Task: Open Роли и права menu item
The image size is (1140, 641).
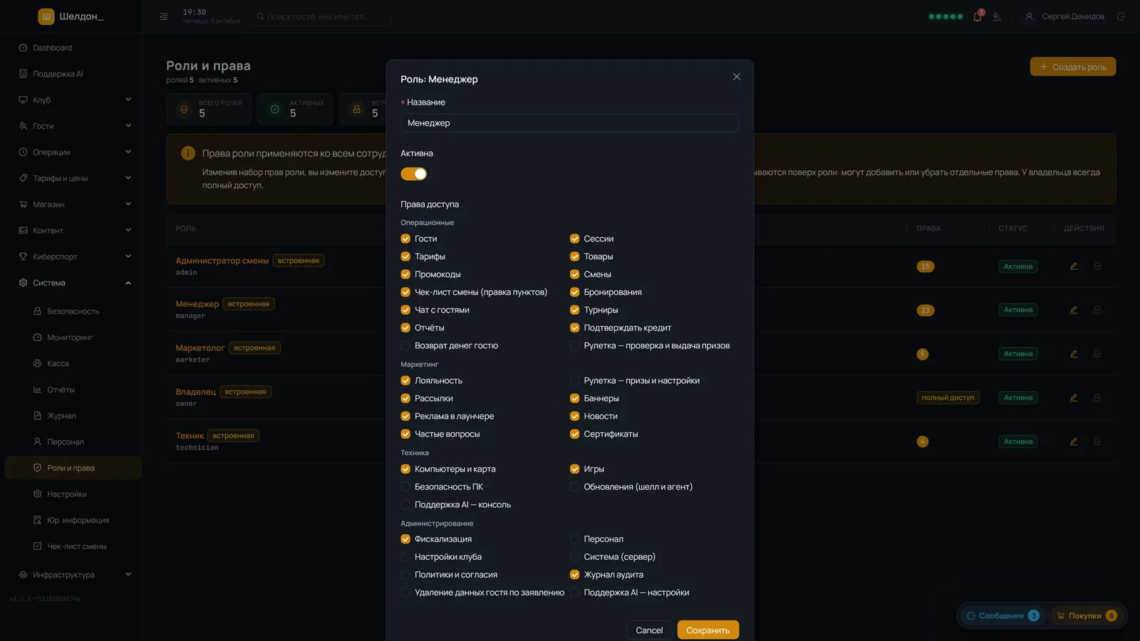Action: click(x=73, y=468)
